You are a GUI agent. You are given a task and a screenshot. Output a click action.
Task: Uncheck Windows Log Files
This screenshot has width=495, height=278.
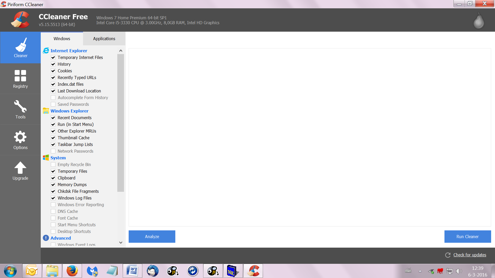click(53, 198)
